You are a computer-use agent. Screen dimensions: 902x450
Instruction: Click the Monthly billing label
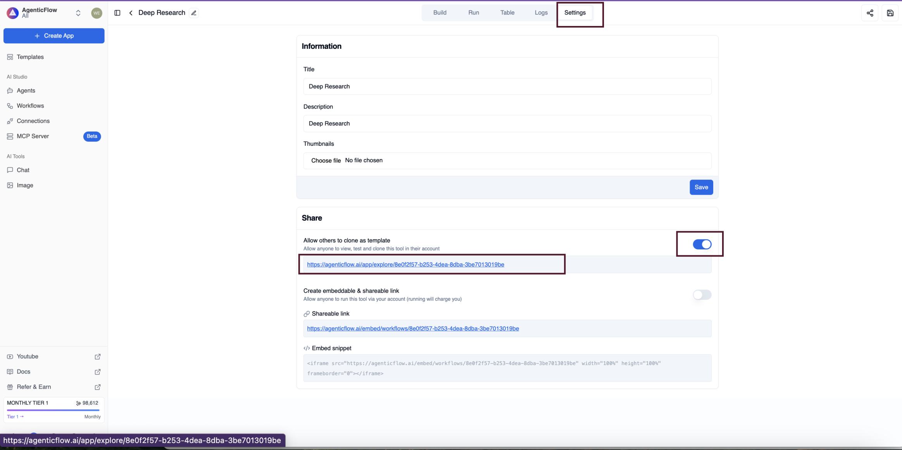[x=92, y=417]
